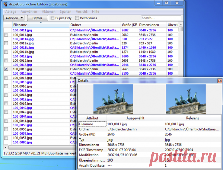
Task: Close the Details panel window
Action: [219, 81]
